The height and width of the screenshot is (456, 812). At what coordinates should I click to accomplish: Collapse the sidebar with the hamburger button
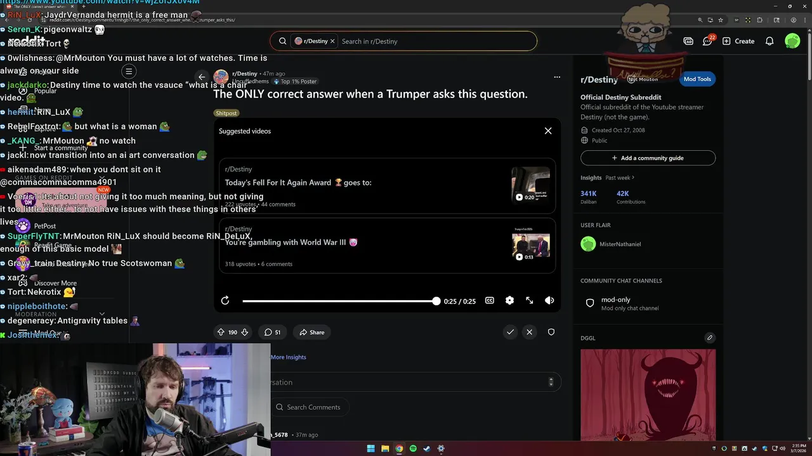[x=129, y=72]
